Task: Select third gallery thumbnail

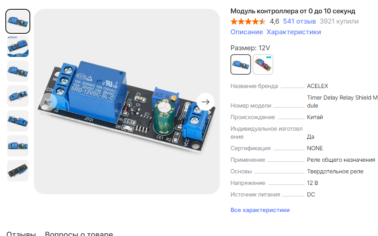Action: click(18, 71)
